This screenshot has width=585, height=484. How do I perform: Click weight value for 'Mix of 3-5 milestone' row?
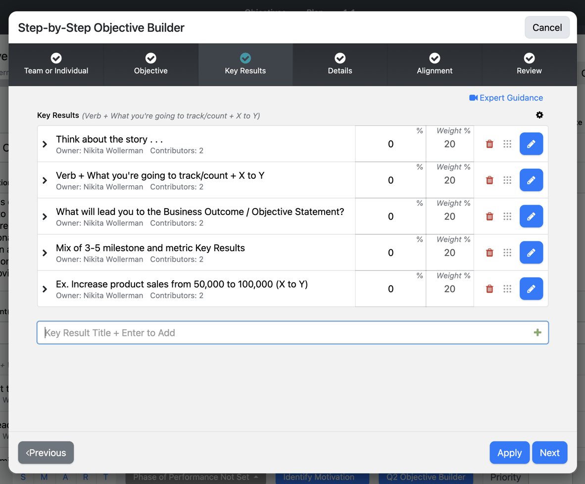point(449,253)
